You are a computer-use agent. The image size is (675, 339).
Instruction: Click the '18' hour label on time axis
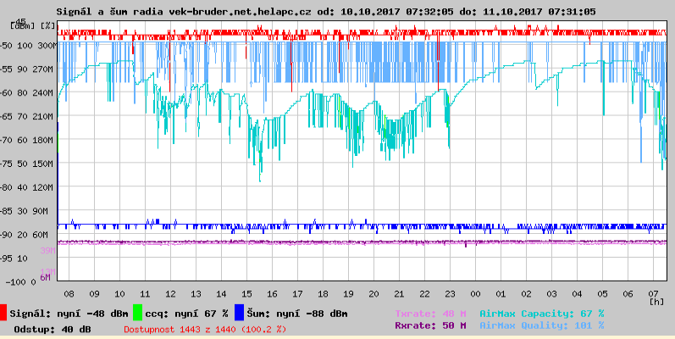[x=323, y=294]
